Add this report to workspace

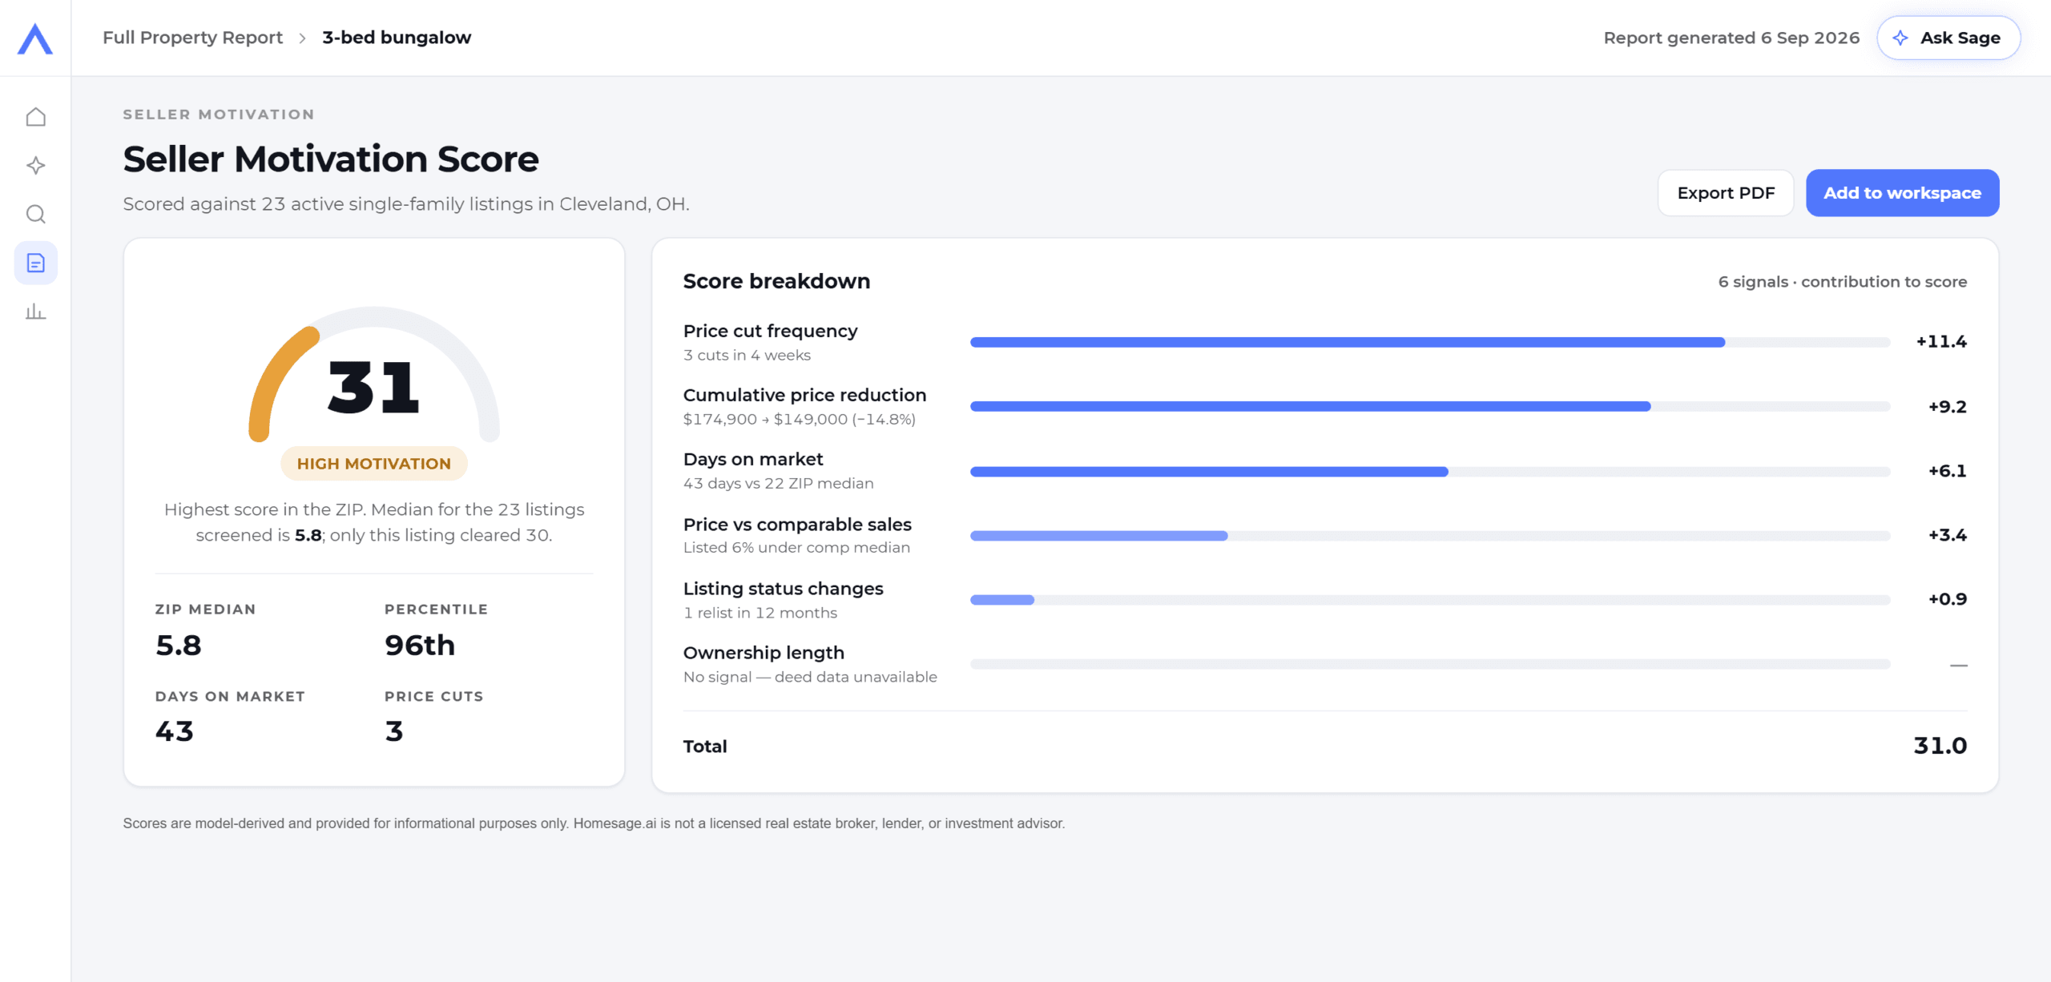pos(1902,193)
